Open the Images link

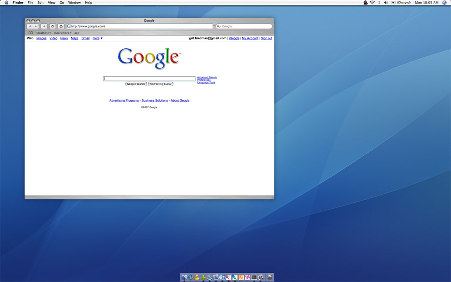point(41,38)
